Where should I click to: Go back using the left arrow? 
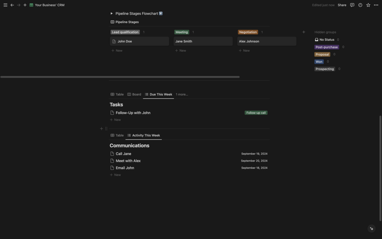pyautogui.click(x=12, y=5)
